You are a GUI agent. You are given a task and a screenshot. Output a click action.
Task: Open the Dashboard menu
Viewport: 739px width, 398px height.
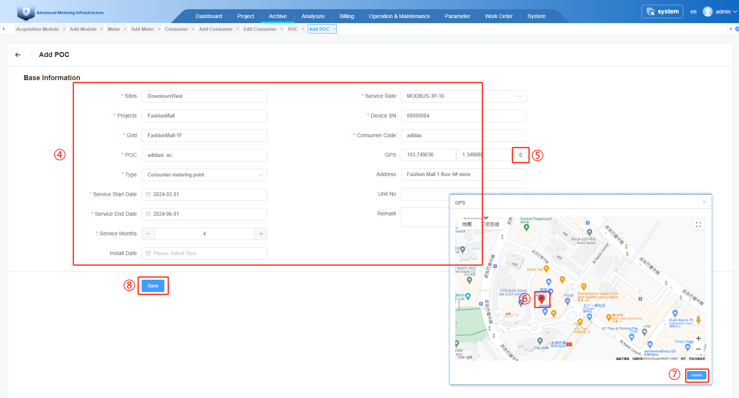pyautogui.click(x=209, y=16)
